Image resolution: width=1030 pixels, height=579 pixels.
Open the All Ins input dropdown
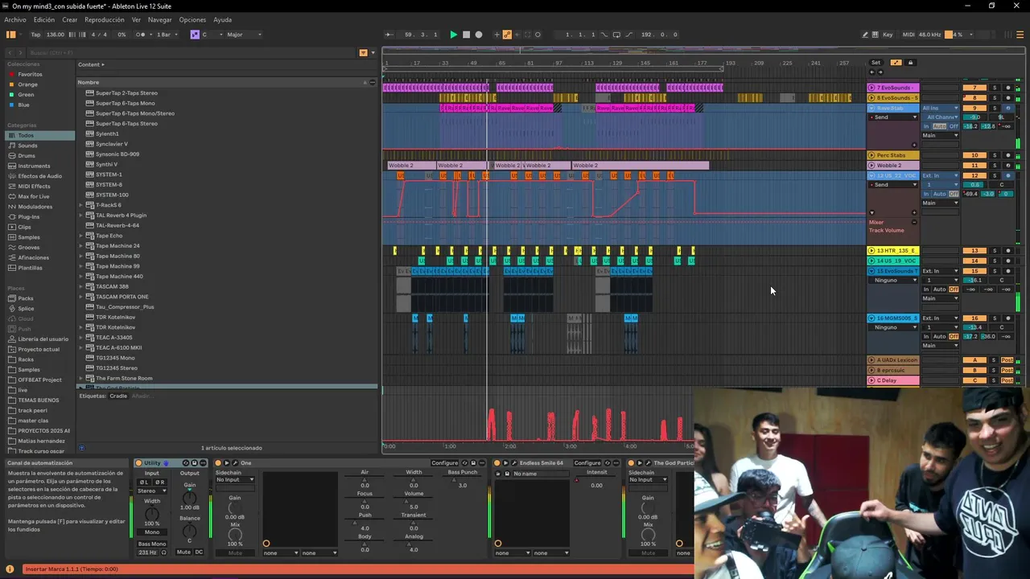coord(941,108)
